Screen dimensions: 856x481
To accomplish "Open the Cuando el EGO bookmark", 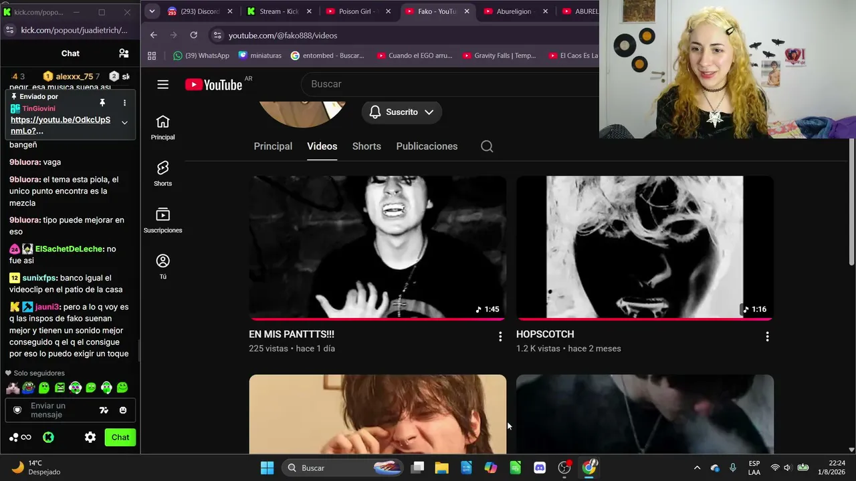I will coord(415,55).
